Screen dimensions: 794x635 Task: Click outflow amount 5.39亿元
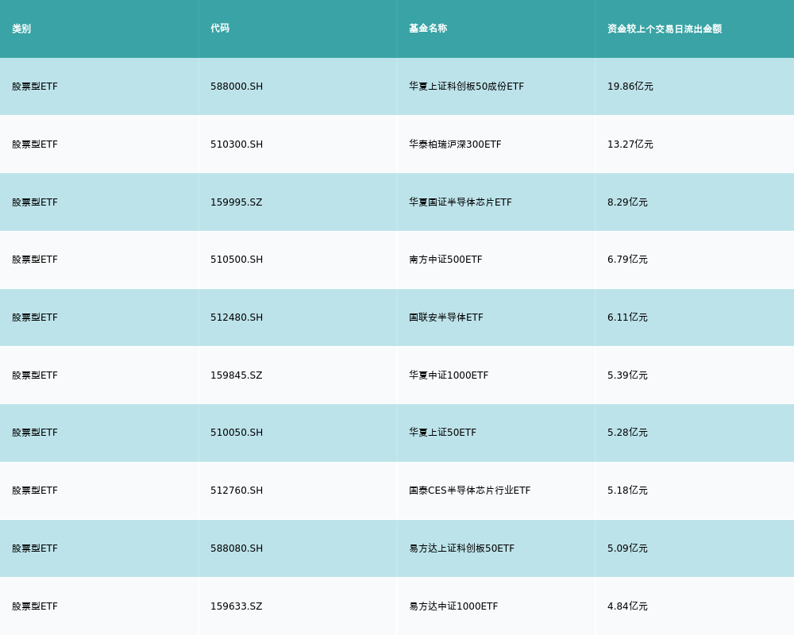(627, 375)
